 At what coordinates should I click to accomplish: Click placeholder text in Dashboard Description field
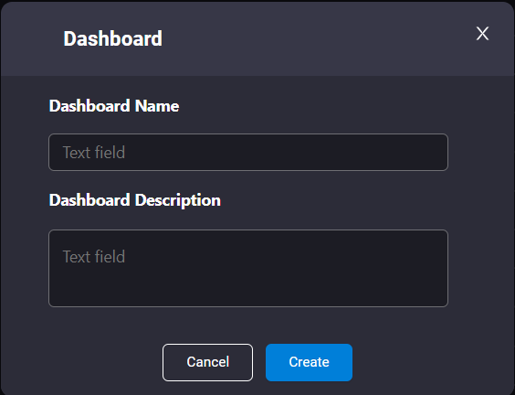[x=94, y=257]
